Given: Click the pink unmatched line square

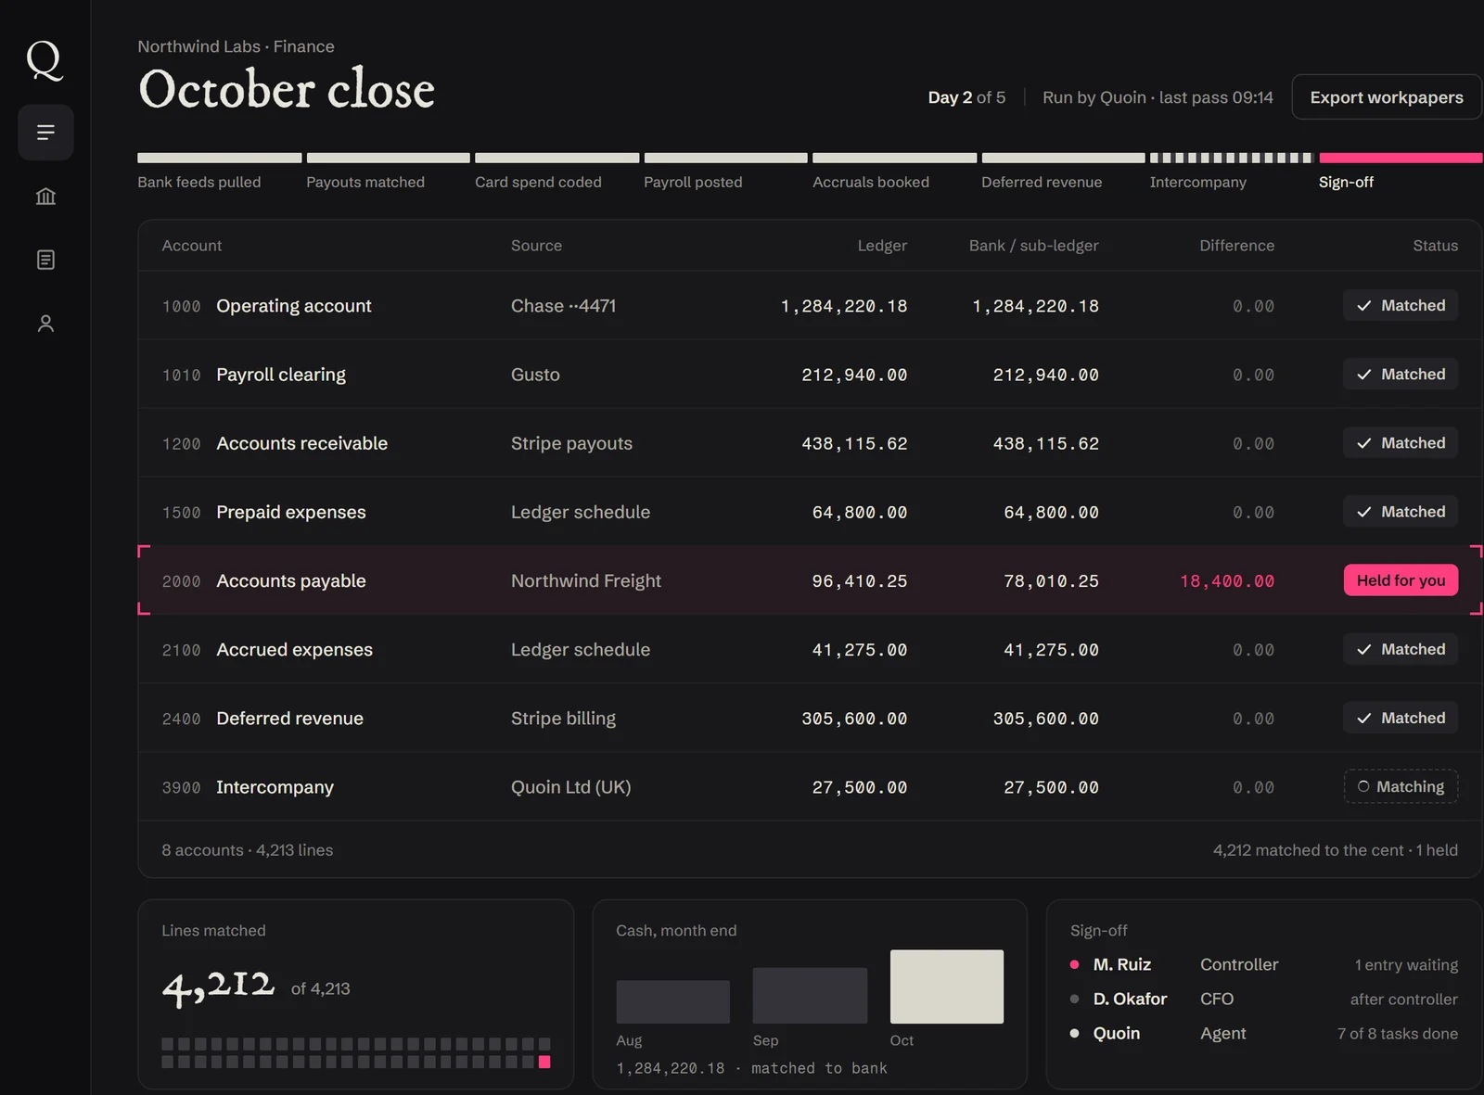Looking at the screenshot, I should click(544, 1062).
